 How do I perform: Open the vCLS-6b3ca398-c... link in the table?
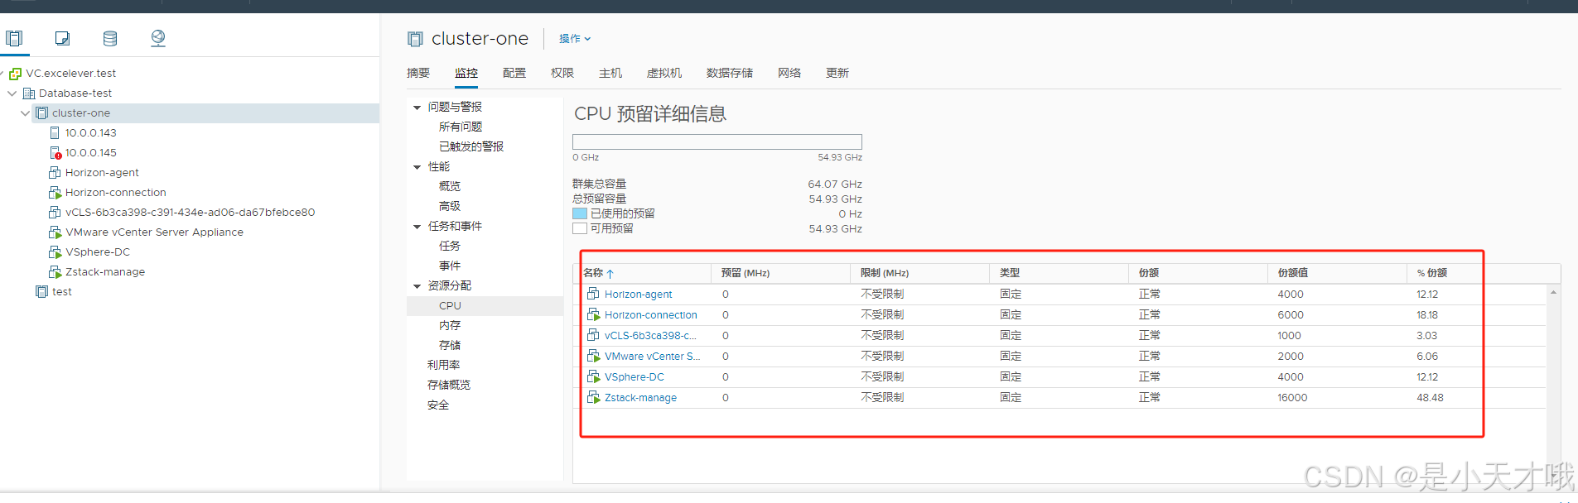650,335
